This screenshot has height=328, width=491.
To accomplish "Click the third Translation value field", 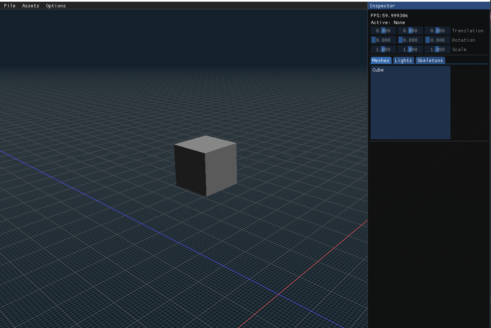I will click(x=437, y=30).
